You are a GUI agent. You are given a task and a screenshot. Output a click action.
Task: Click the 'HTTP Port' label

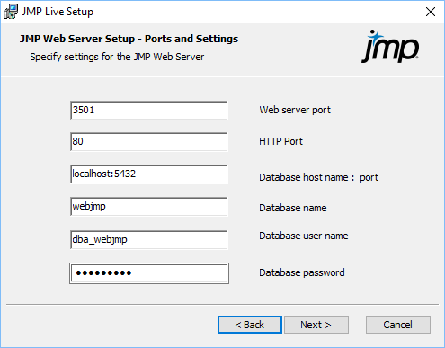click(280, 141)
